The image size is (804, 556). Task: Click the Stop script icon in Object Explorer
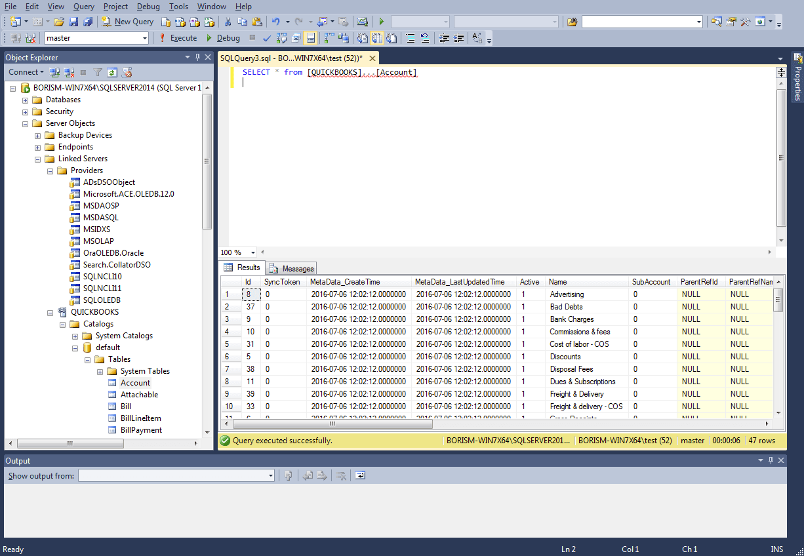click(83, 72)
